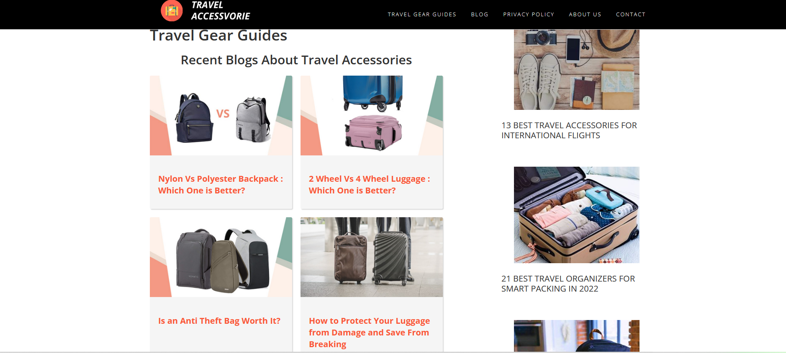Image resolution: width=786 pixels, height=353 pixels.
Task: Click the blue and pink suitcases thumbnail
Action: tap(372, 115)
